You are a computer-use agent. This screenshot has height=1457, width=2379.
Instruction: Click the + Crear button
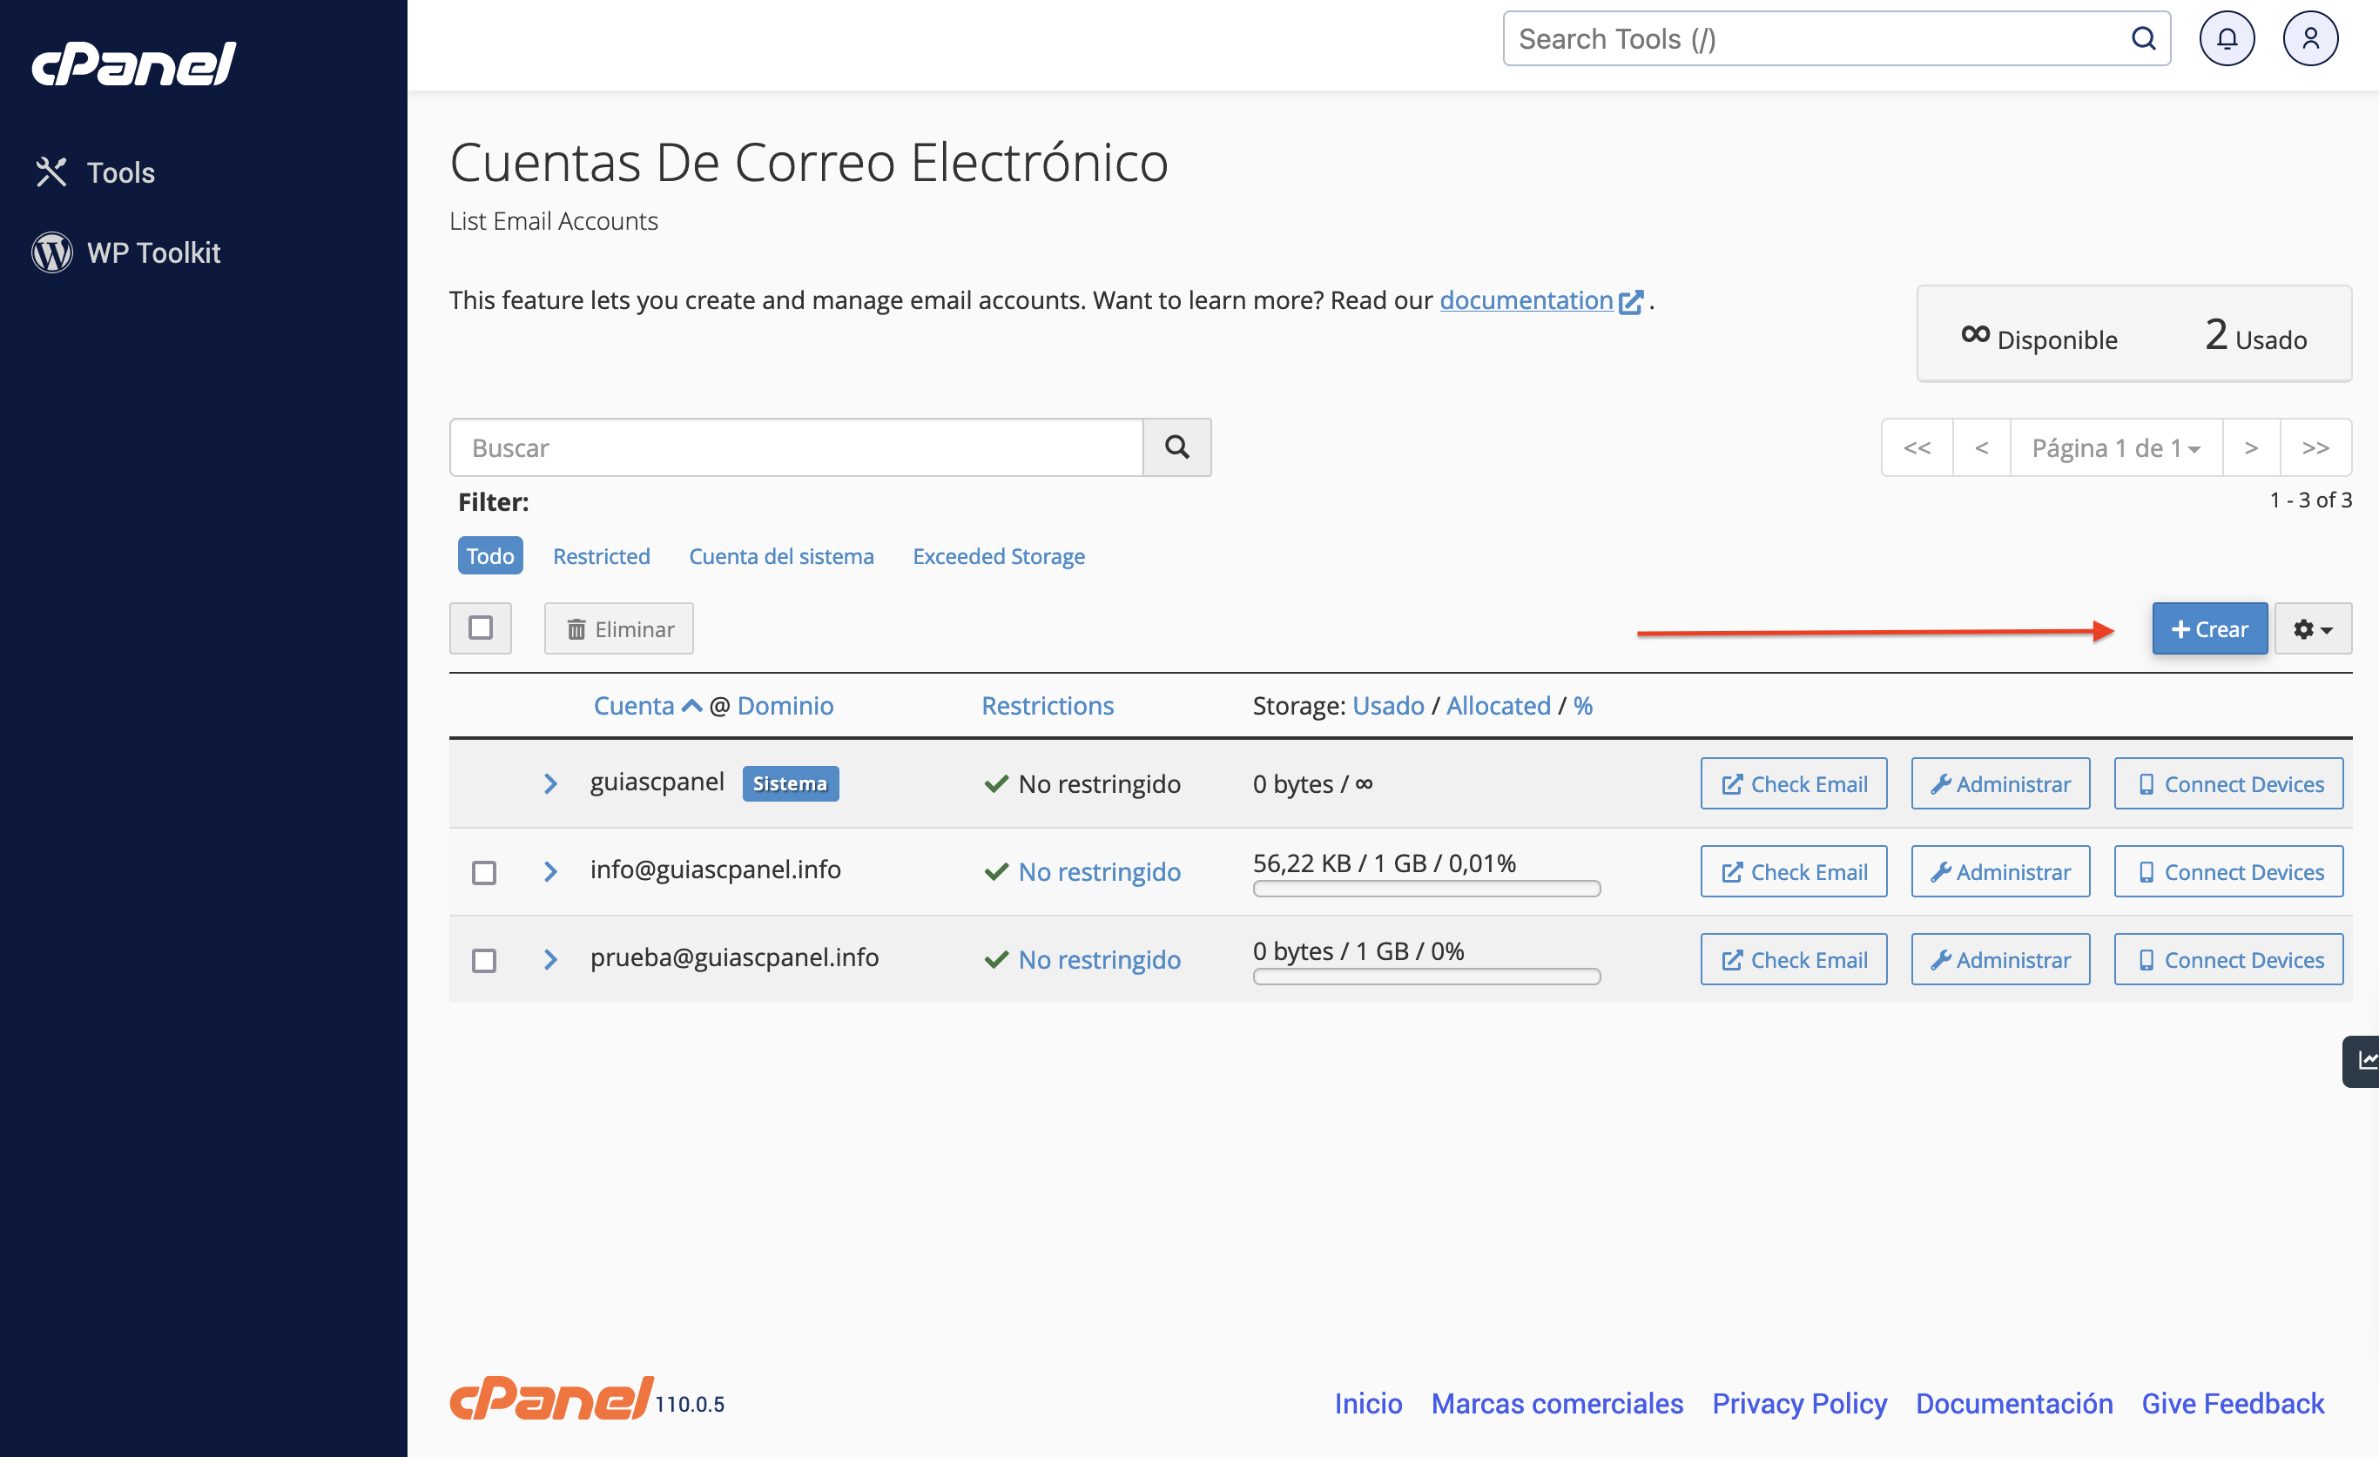click(x=2209, y=629)
